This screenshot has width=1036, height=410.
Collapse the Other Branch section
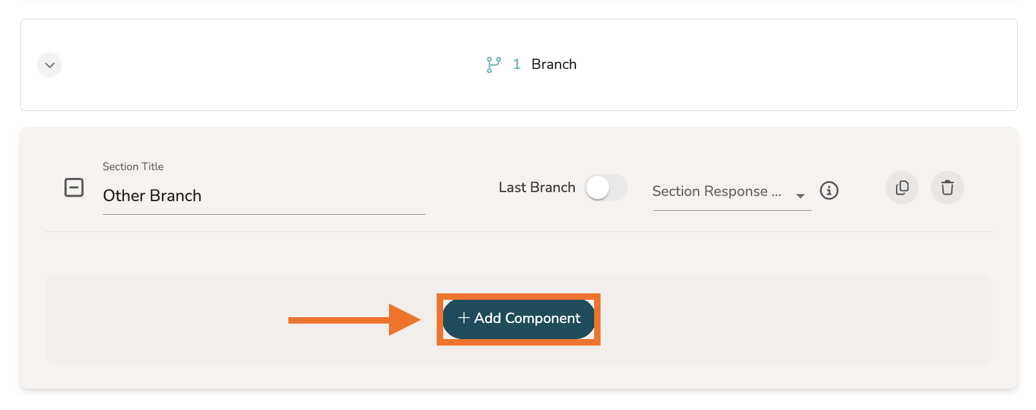74,188
